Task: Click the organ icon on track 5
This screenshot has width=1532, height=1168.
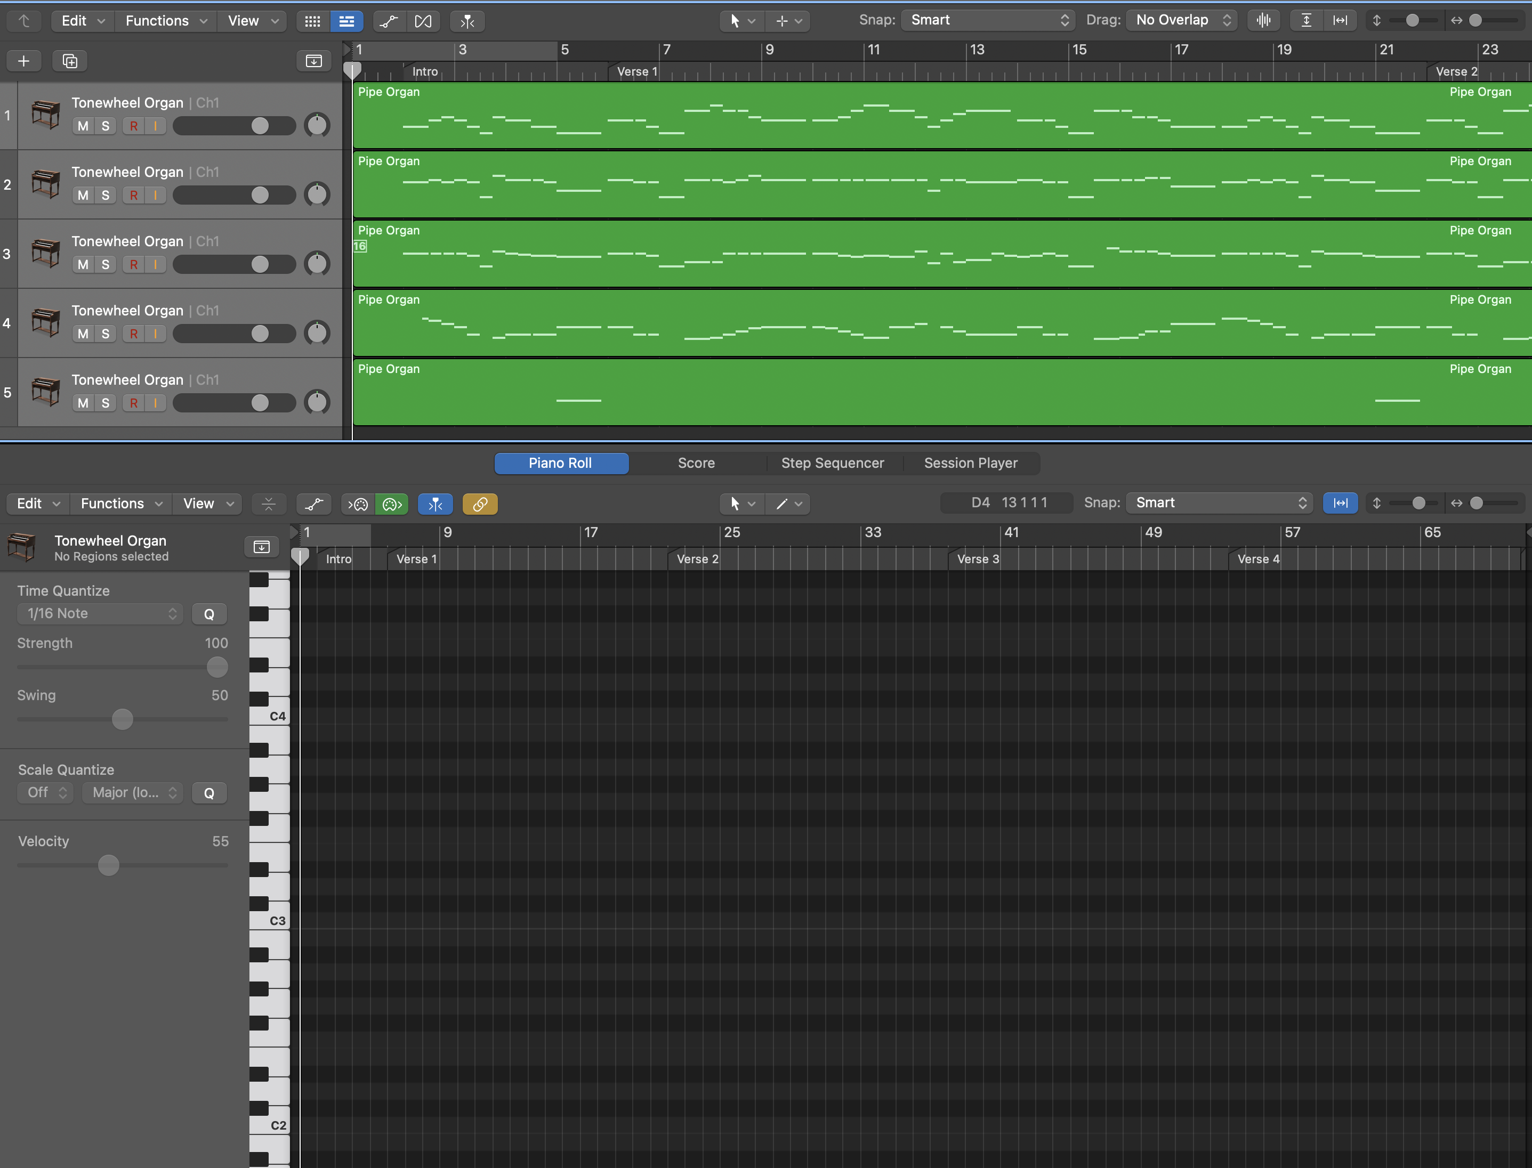Action: tap(46, 391)
